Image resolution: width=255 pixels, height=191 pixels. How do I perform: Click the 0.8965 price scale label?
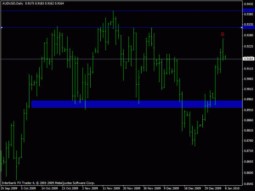point(248,99)
